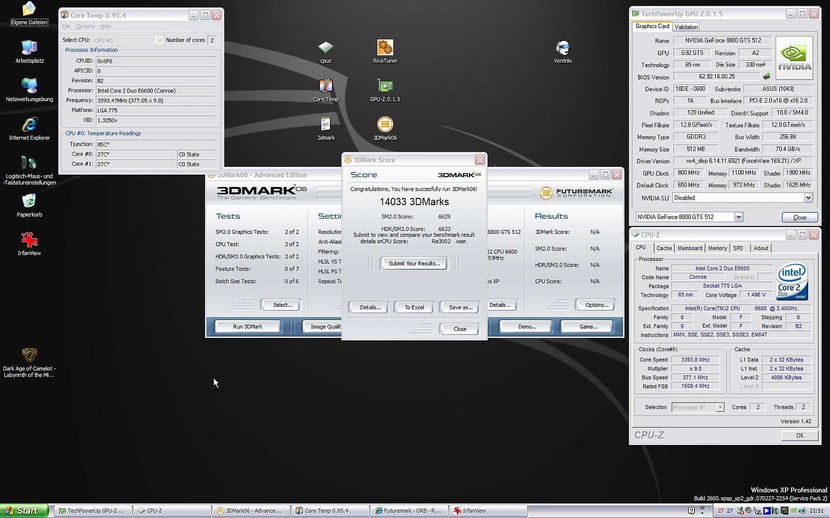Click the NVIDIA logo in GPU-Z
The width and height of the screenshot is (830, 518).
click(x=794, y=57)
